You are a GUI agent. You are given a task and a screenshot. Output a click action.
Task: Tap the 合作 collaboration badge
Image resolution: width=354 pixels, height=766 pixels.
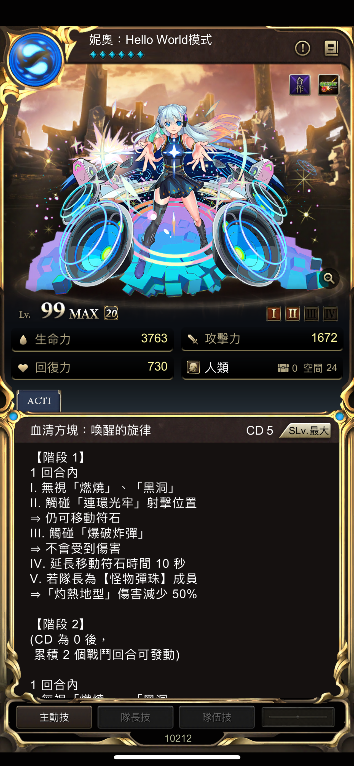[x=300, y=85]
